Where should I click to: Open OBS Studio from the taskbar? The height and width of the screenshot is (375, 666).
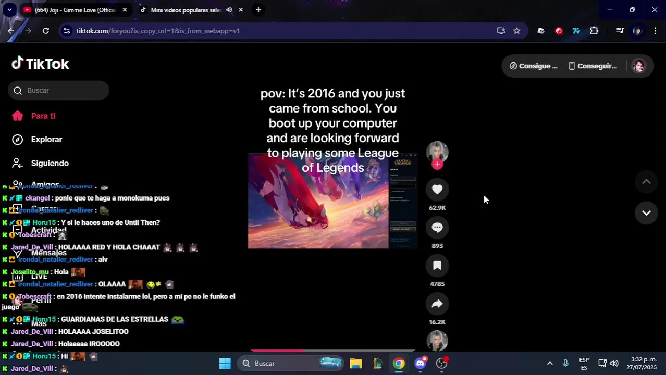pos(442,363)
